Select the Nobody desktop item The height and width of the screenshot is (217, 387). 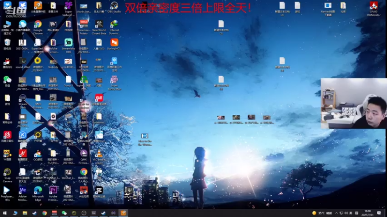(53, 63)
